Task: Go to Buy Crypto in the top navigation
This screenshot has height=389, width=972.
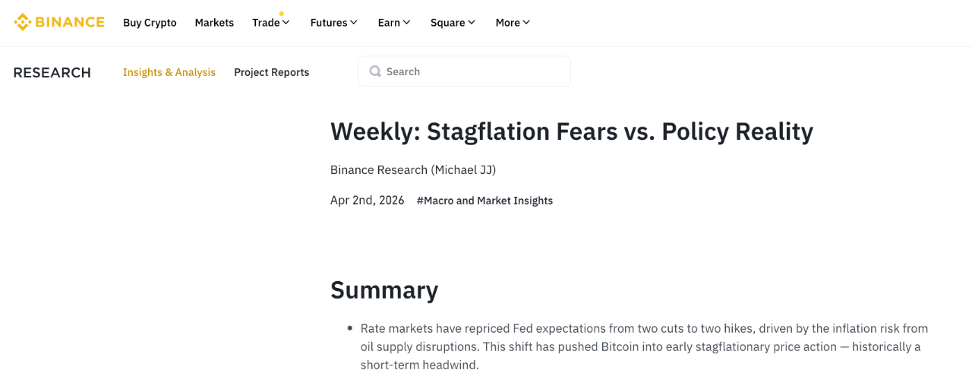Action: pos(150,23)
